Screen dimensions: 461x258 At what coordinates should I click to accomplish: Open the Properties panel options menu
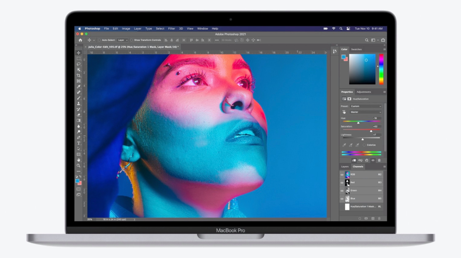pyautogui.click(x=384, y=92)
